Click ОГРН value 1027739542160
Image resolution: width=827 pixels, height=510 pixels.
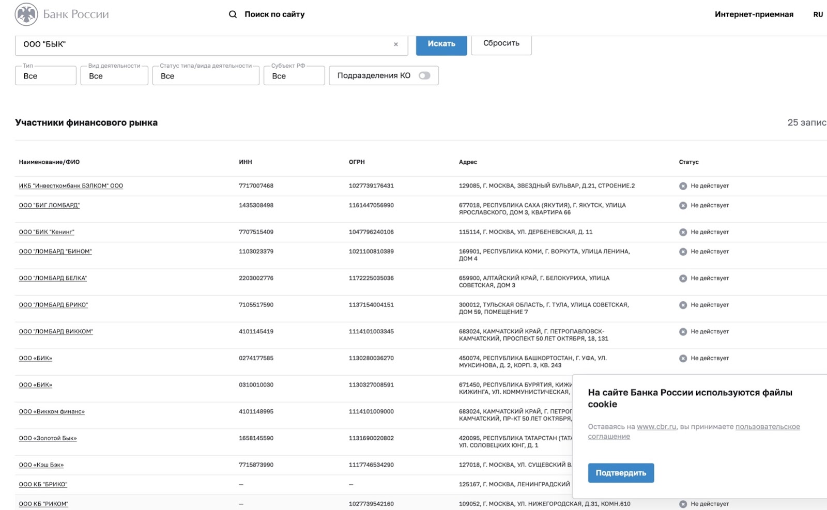coord(371,504)
